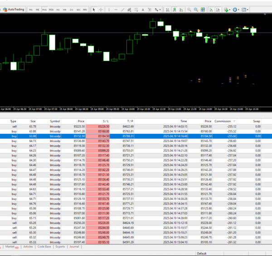Switch chart to Bar Chart mode

(167, 9)
